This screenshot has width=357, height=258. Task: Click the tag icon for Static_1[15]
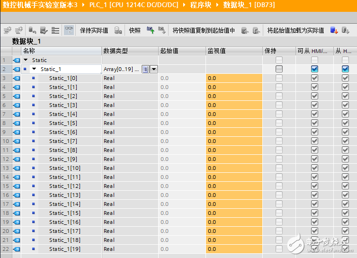(x=17, y=213)
